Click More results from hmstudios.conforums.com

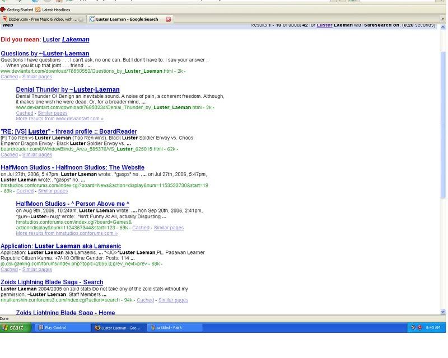click(x=67, y=233)
